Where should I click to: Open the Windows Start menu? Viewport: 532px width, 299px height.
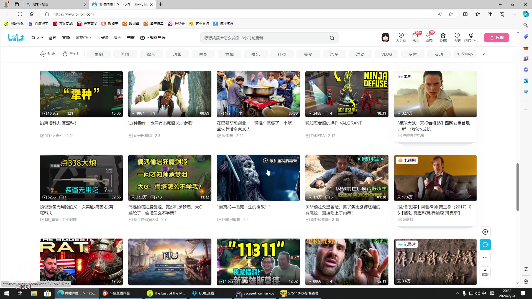7,293
